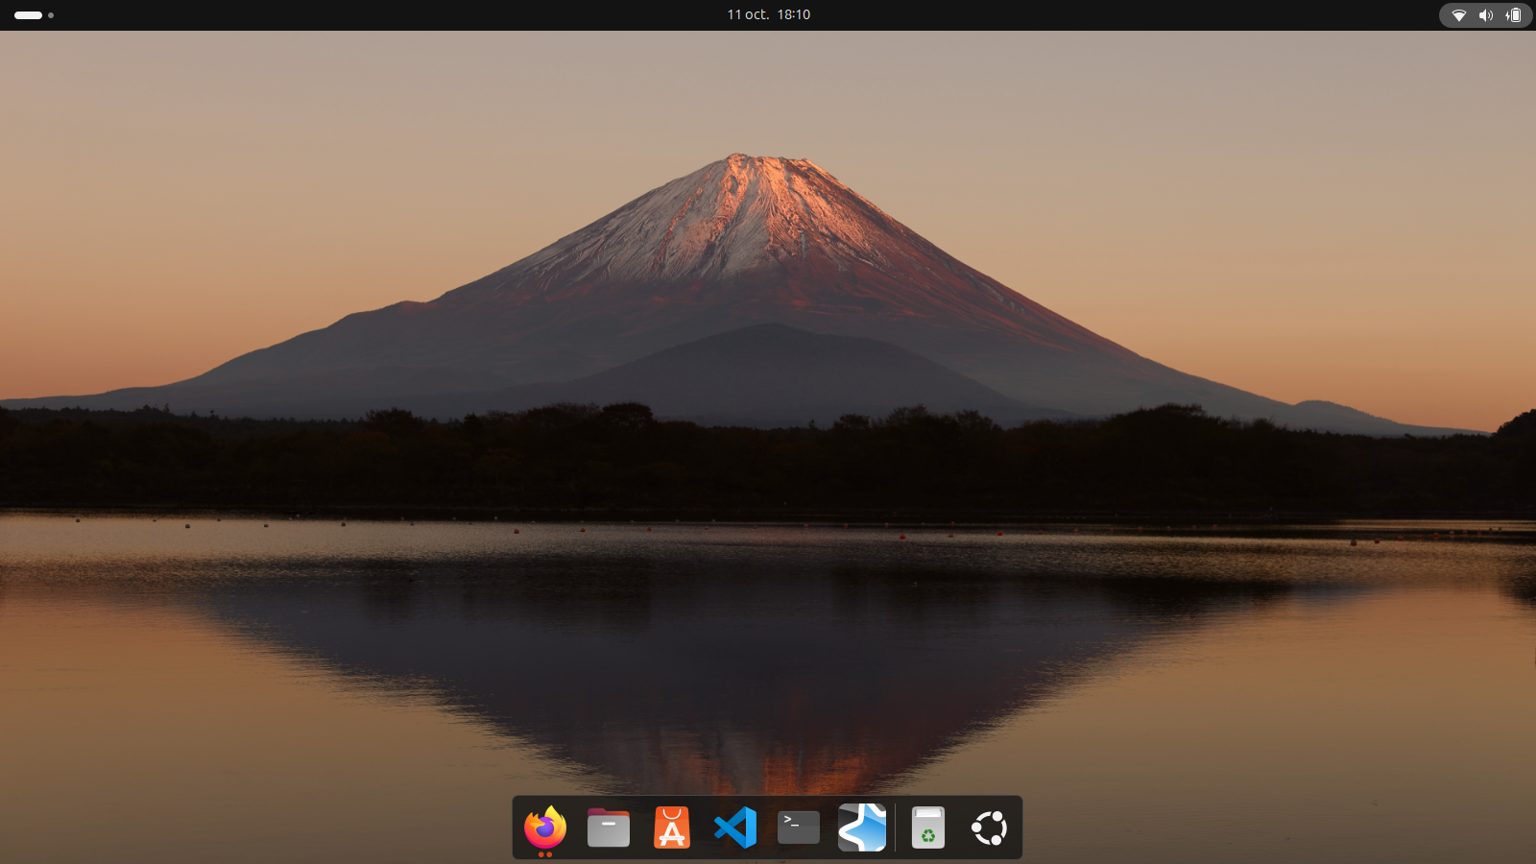Switch to the workspace shown as gray dot
1536x864 pixels.
[x=51, y=15]
